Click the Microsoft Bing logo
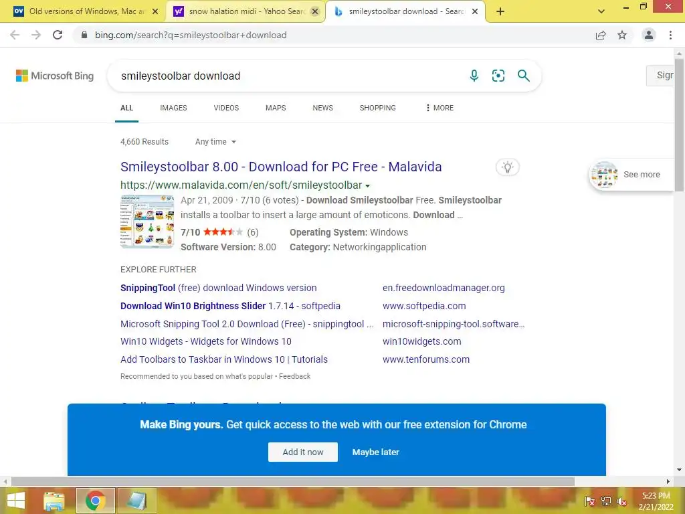The height and width of the screenshot is (514, 685). pos(55,76)
